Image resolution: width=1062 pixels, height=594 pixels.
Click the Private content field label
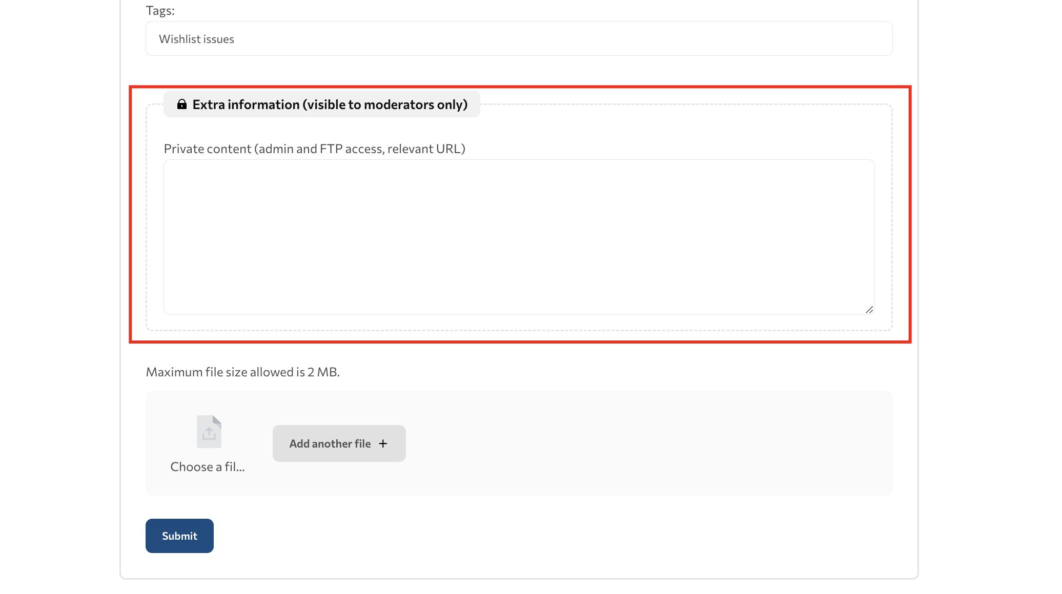pyautogui.click(x=314, y=148)
